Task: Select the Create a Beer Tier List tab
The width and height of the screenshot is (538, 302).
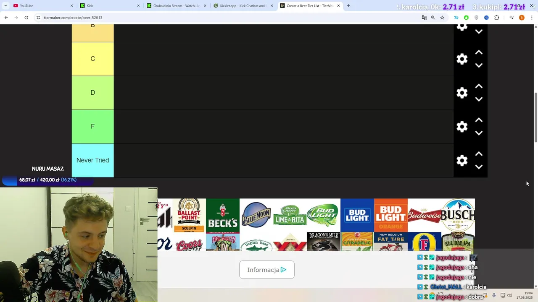Action: pyautogui.click(x=309, y=6)
